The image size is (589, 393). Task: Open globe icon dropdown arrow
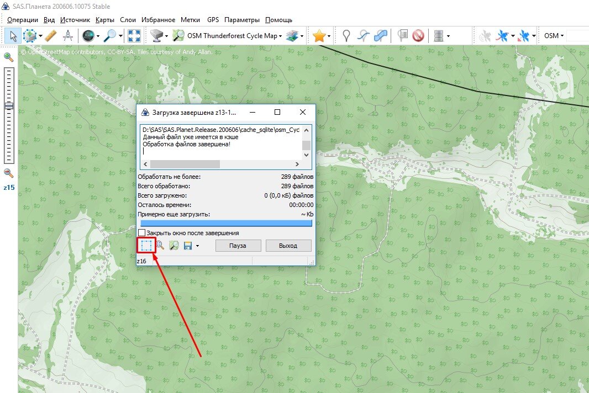tap(98, 36)
